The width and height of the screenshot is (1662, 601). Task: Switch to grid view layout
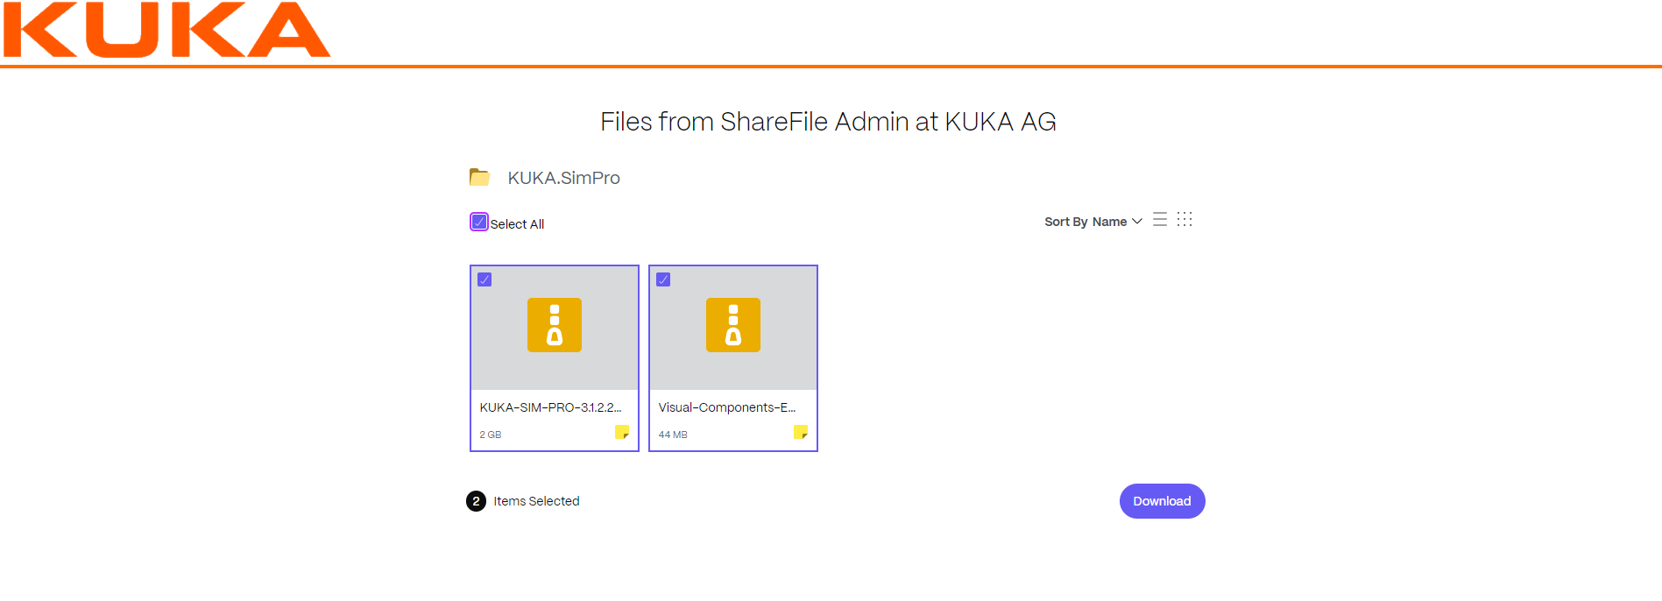click(x=1185, y=220)
